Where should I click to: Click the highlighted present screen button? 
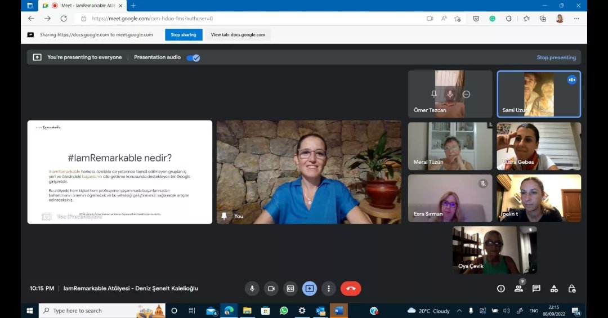pos(310,289)
